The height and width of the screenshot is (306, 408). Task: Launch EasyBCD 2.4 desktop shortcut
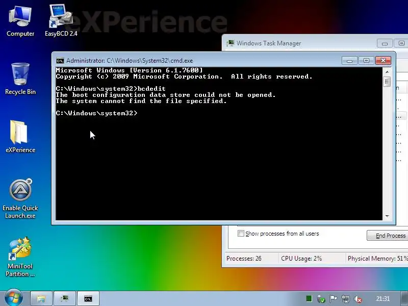[x=61, y=21]
